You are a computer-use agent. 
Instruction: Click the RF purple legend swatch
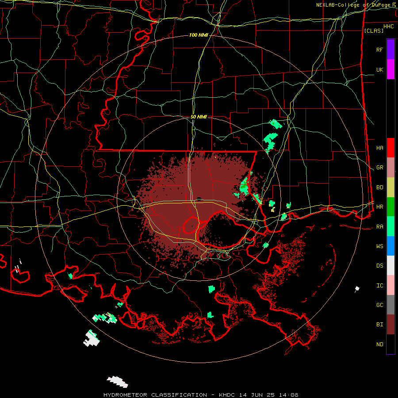point(390,50)
